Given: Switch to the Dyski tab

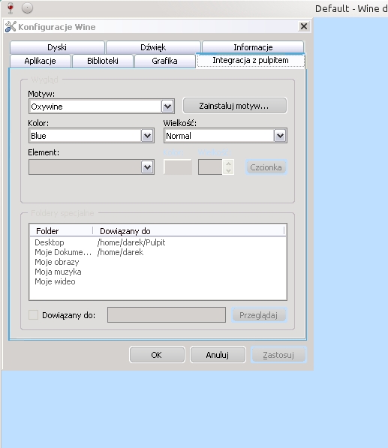Looking at the screenshot, I should [57, 47].
